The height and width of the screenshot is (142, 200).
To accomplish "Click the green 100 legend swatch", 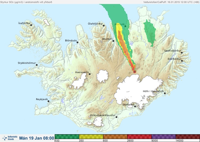I will pos(67,137).
